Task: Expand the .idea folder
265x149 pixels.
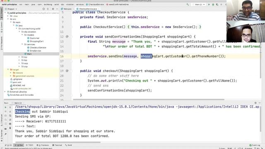Action: tap(8, 16)
